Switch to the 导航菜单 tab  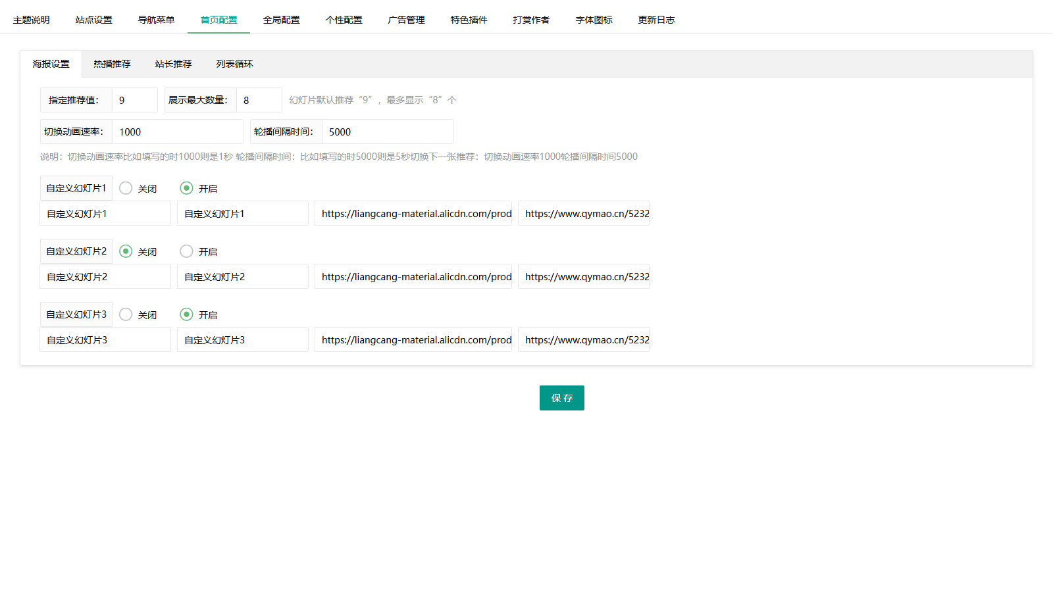click(156, 20)
